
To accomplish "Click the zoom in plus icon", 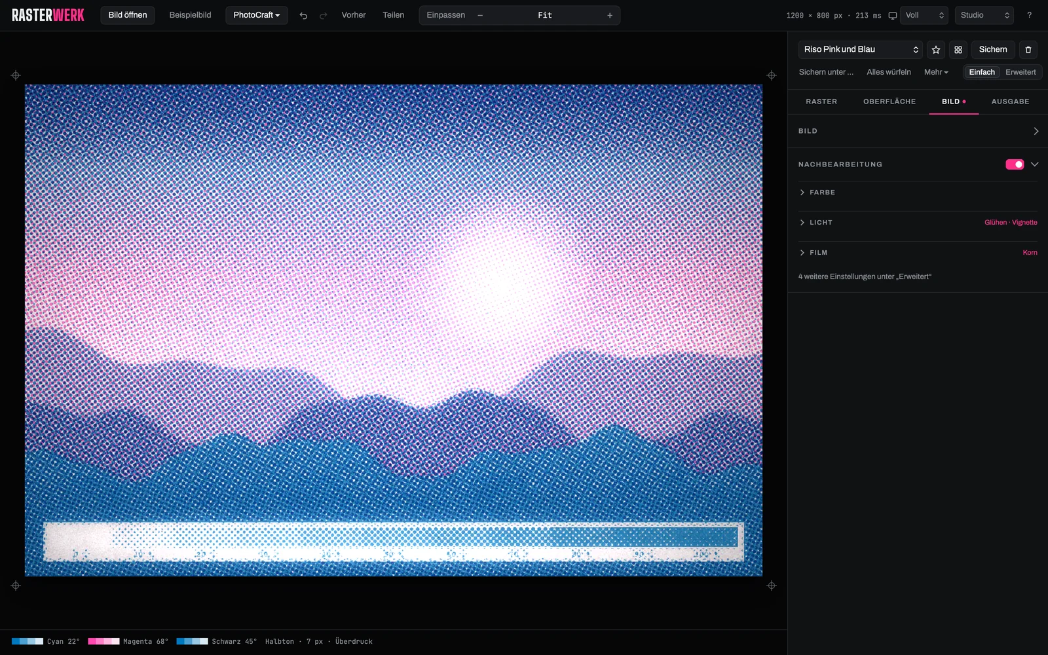I will [x=610, y=15].
